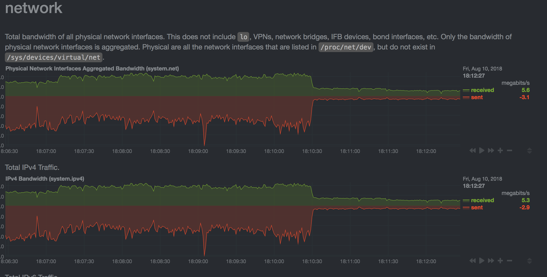Click the 'network' section heading
The width and height of the screenshot is (547, 277).
[34, 8]
